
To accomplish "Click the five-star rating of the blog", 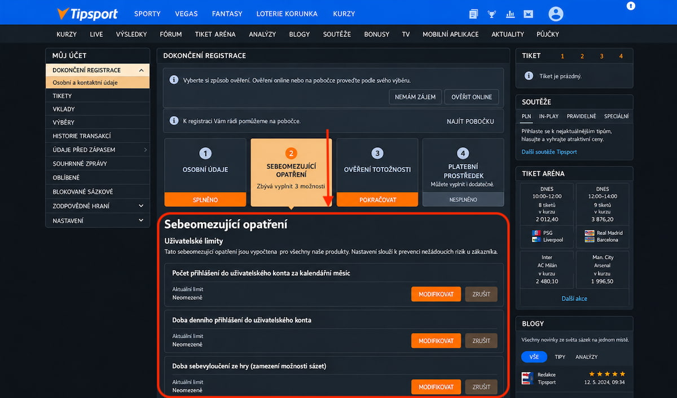I will pyautogui.click(x=607, y=374).
